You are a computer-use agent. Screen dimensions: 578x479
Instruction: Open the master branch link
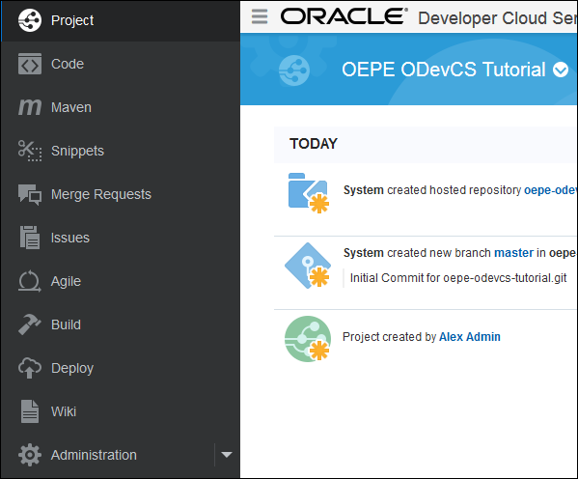513,253
